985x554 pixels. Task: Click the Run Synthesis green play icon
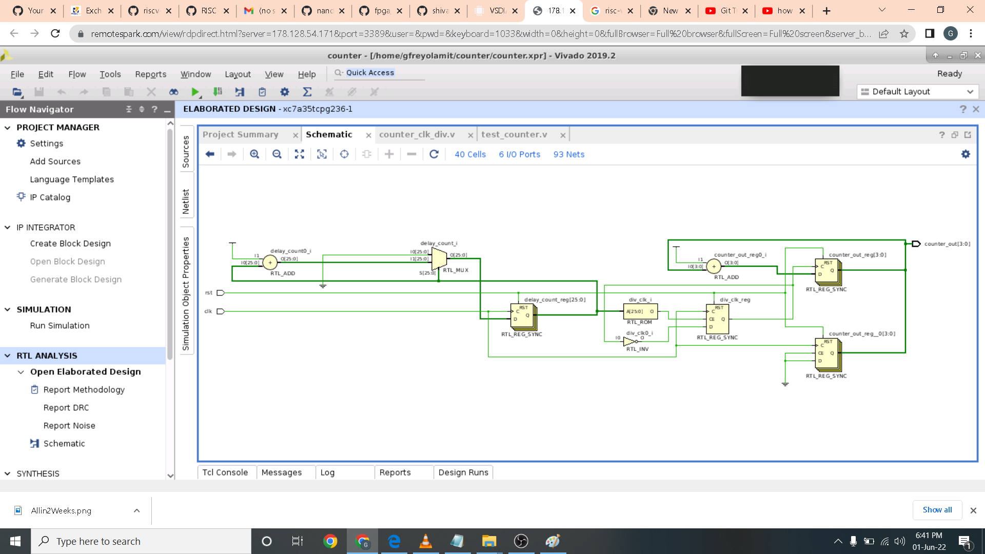[195, 92]
